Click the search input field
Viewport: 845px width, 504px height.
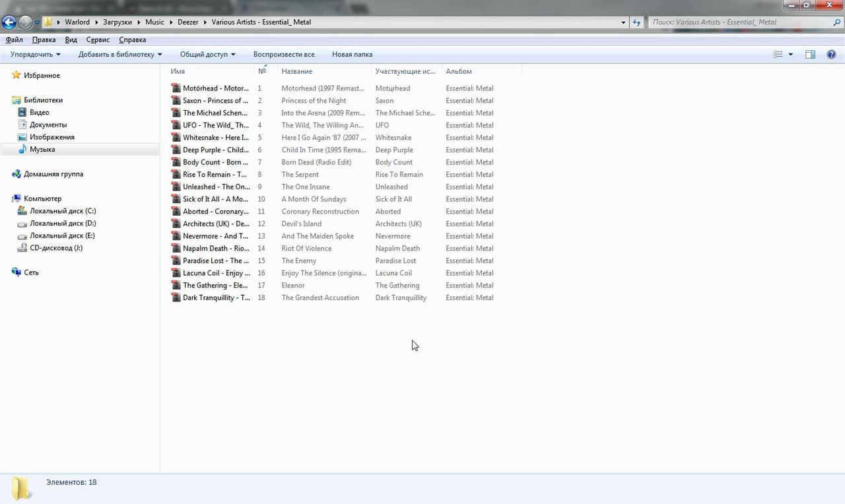coord(739,22)
